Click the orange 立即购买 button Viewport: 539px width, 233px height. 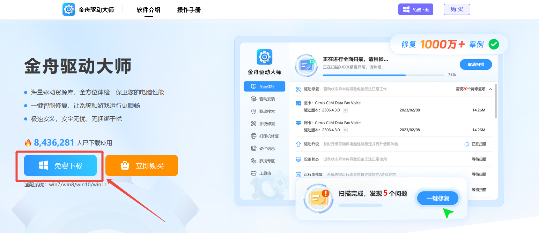coord(142,165)
